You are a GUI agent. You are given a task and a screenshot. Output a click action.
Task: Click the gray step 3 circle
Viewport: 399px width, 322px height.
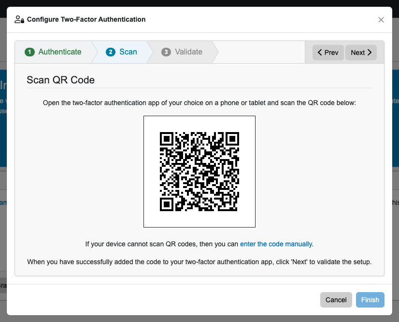click(166, 52)
